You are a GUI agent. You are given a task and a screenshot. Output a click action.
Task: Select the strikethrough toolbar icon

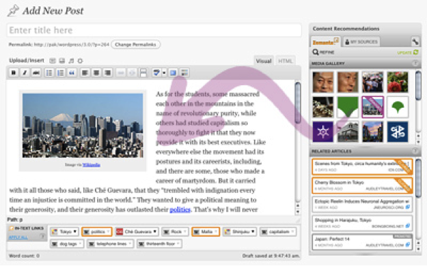point(36,72)
